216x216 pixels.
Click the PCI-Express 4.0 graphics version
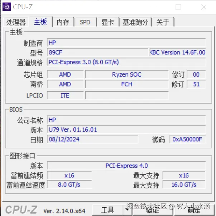[x=126, y=166]
